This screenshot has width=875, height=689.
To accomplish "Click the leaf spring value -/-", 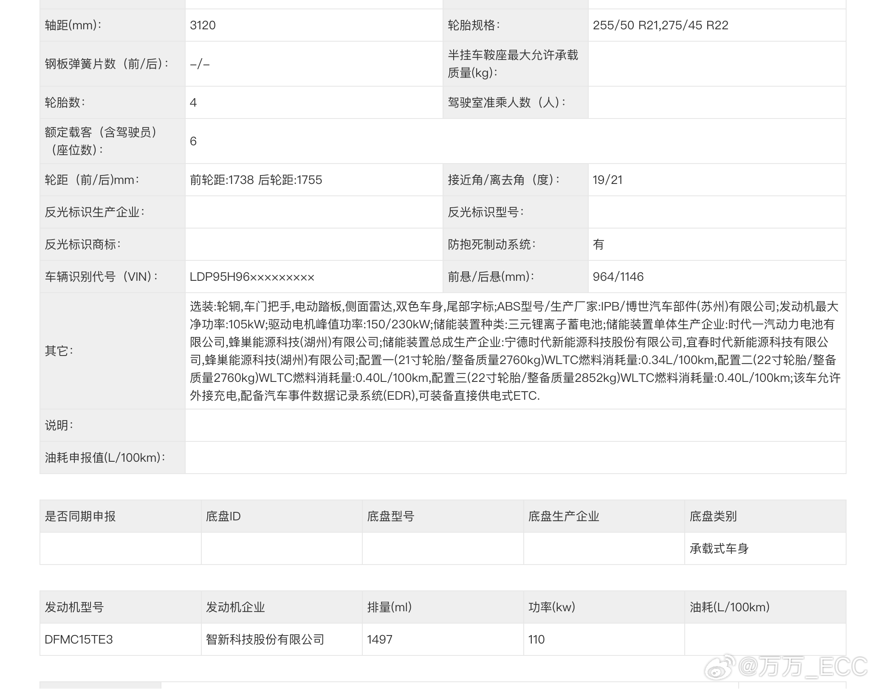I will point(200,64).
